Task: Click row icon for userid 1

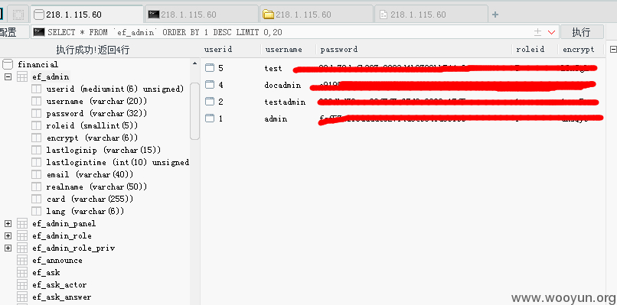Action: click(x=210, y=118)
